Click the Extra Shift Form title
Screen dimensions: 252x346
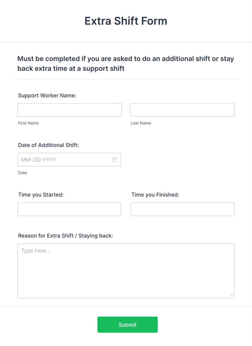[x=126, y=21]
